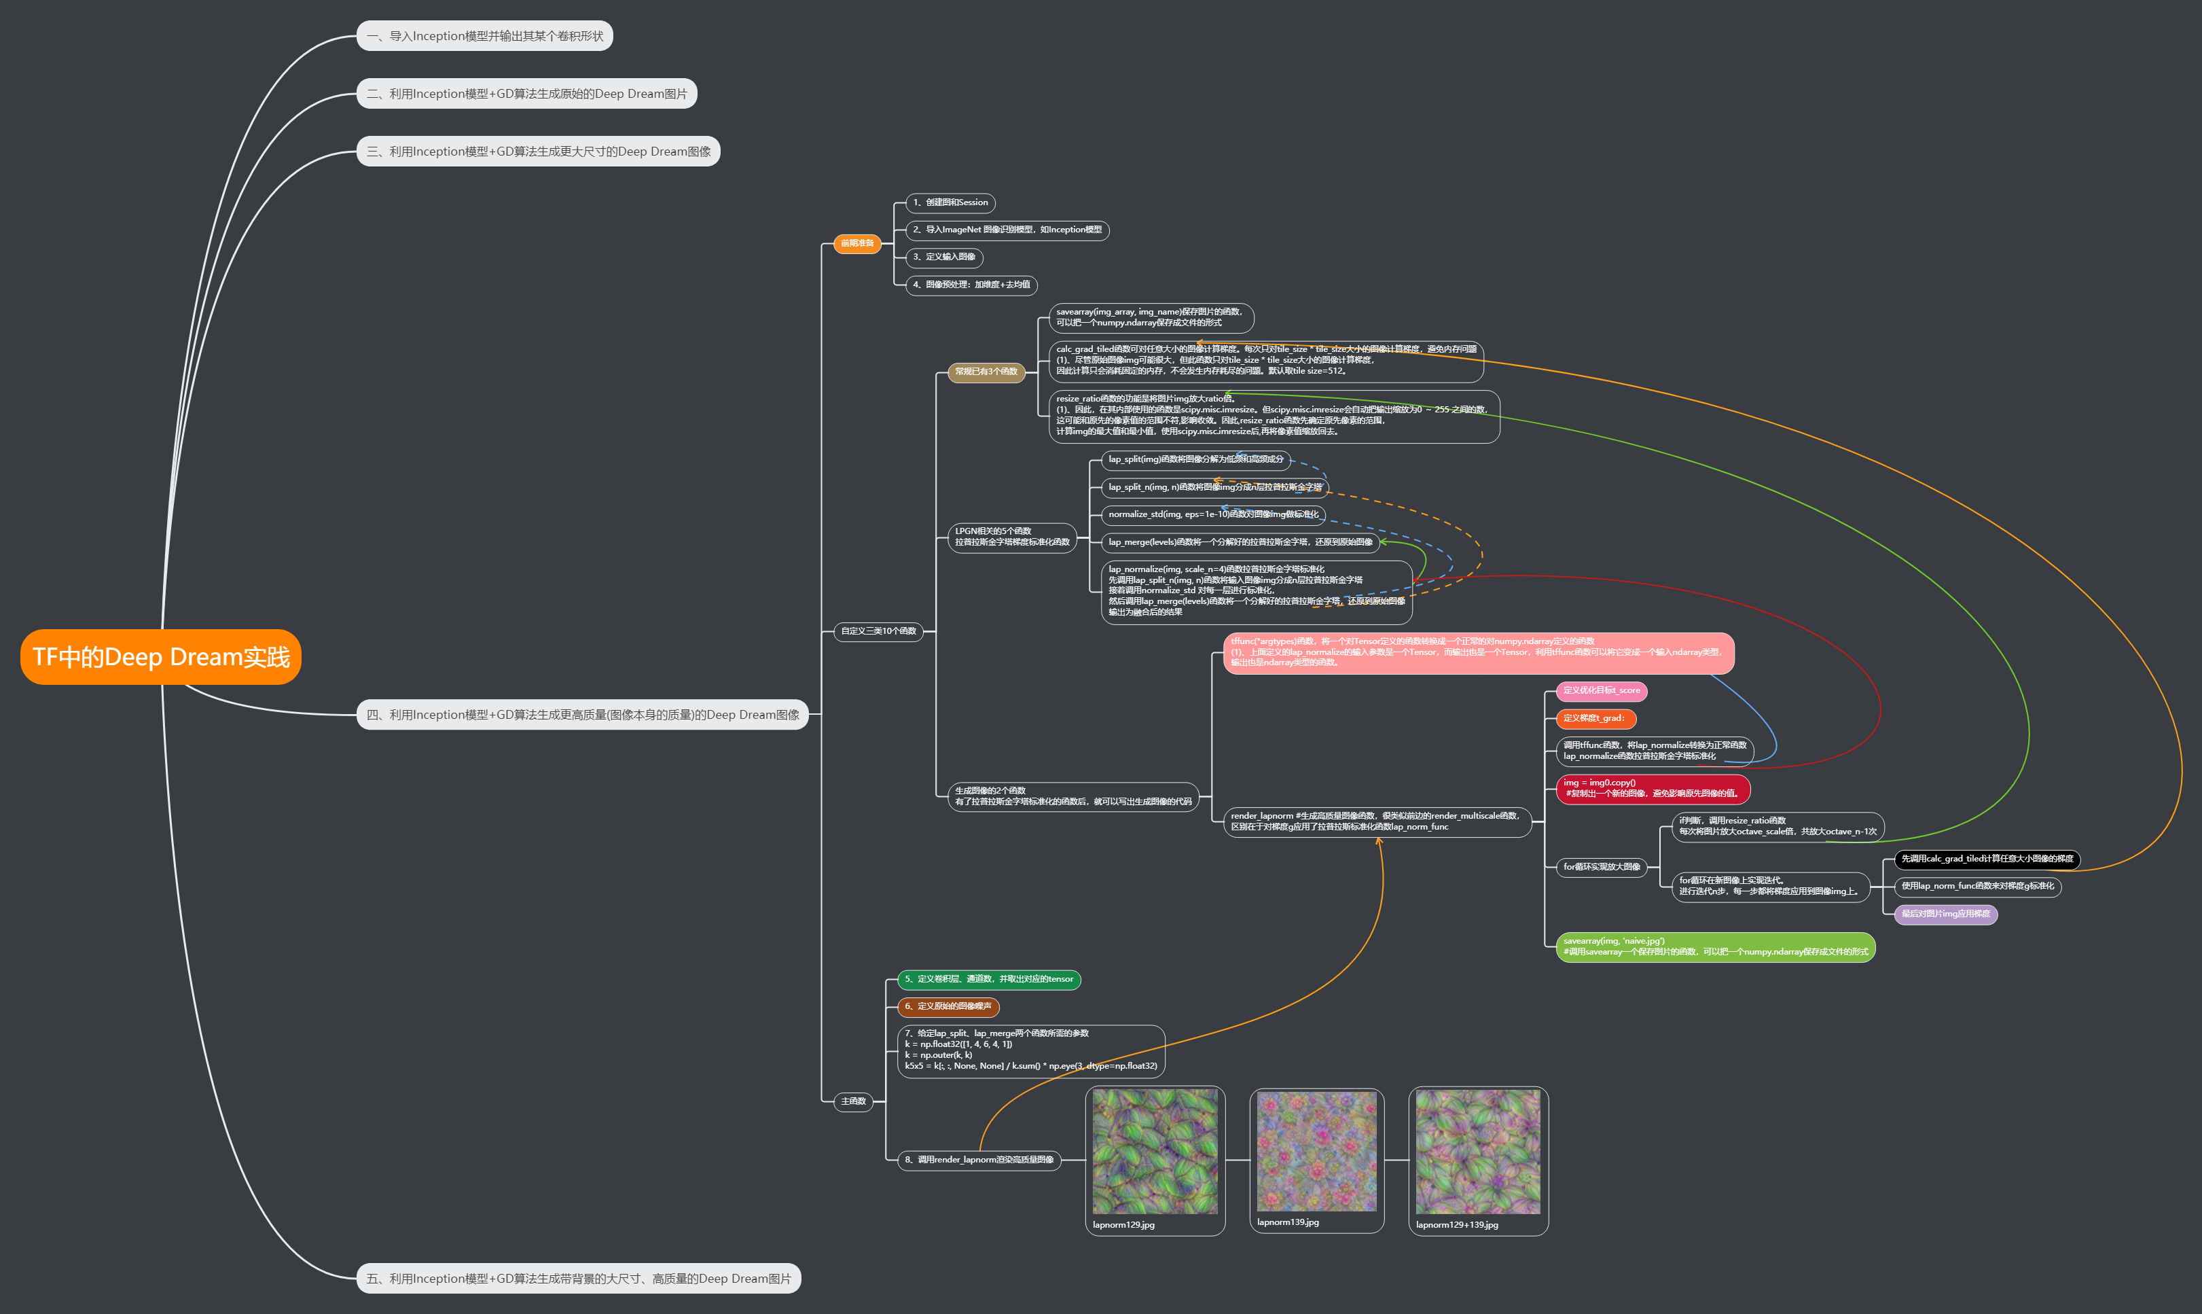Click topic 五 at the bottom of the map
The width and height of the screenshot is (2202, 1314).
[x=578, y=1279]
